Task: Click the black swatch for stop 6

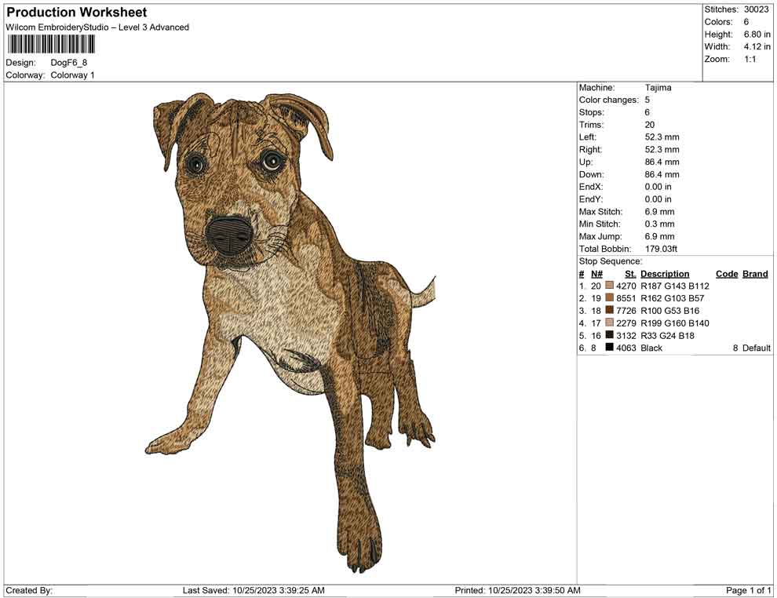Action: coord(609,348)
